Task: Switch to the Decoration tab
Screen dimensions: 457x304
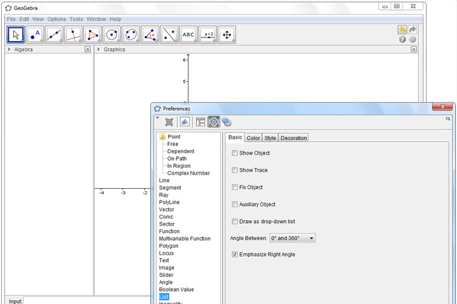Action: click(293, 138)
